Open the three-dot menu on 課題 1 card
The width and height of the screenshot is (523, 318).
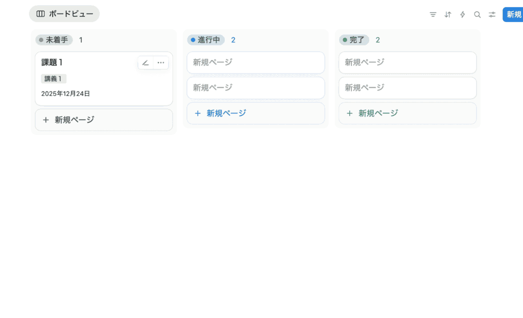[x=161, y=63]
